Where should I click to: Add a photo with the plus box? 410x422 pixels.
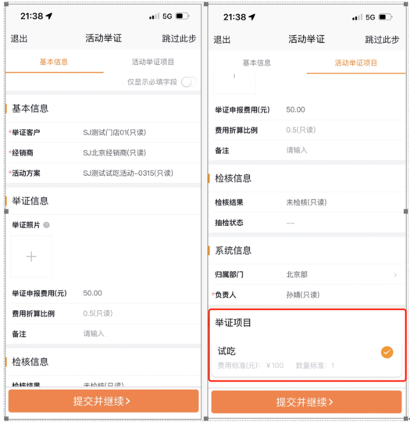pos(31,256)
